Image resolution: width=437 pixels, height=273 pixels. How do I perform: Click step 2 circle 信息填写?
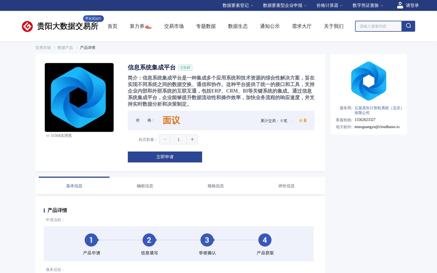click(149, 240)
